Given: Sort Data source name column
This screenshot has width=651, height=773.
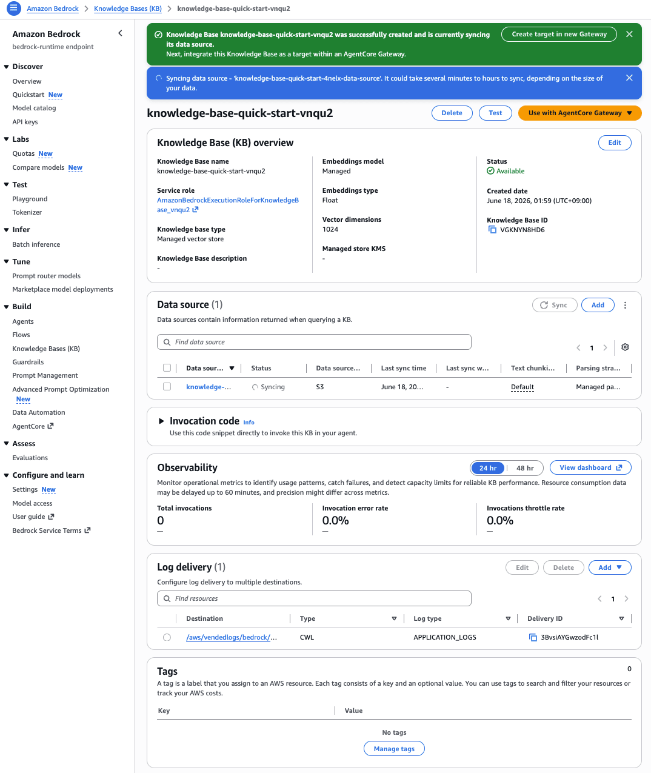Looking at the screenshot, I should tap(232, 368).
